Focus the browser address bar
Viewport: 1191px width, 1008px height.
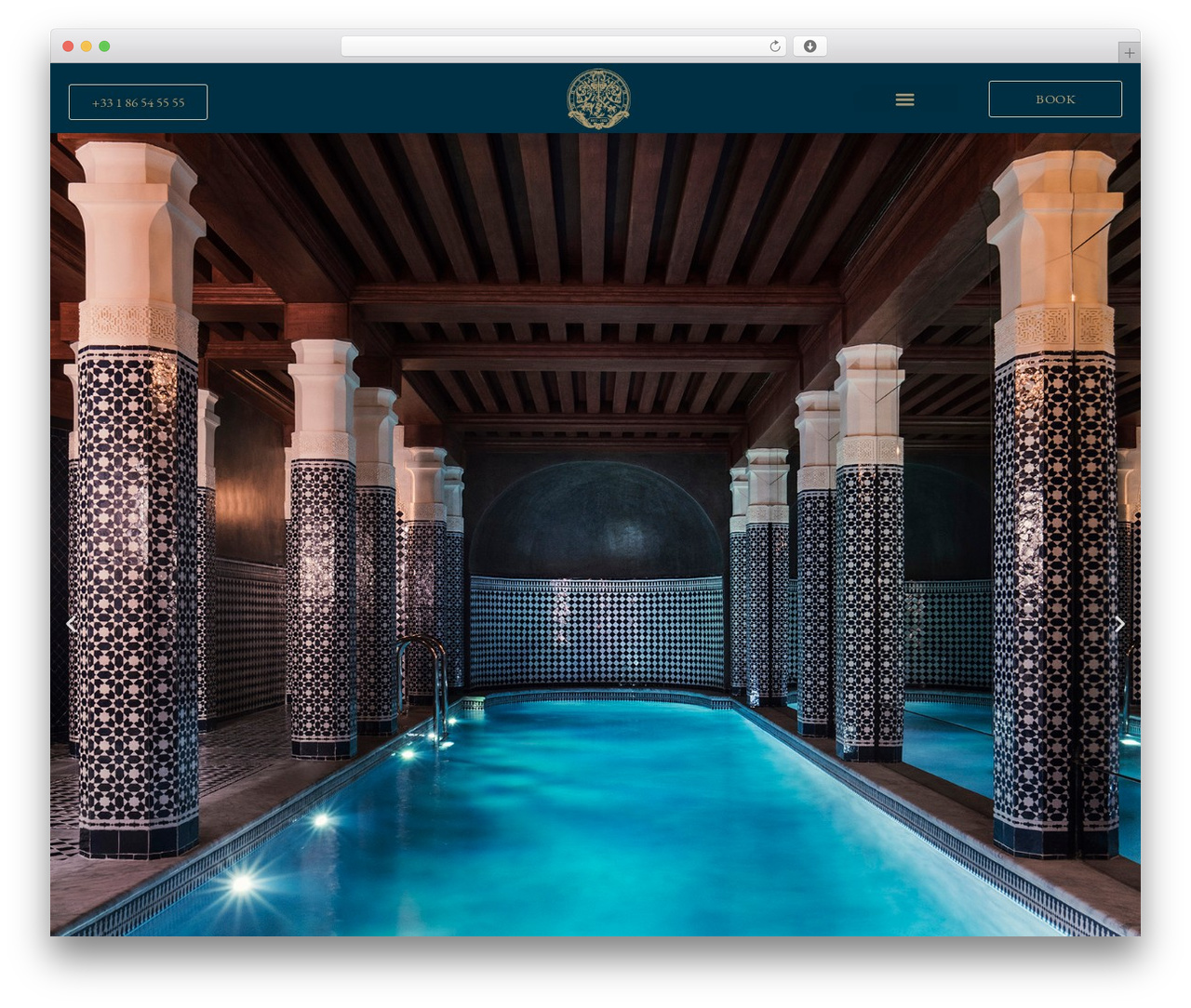coord(564,46)
